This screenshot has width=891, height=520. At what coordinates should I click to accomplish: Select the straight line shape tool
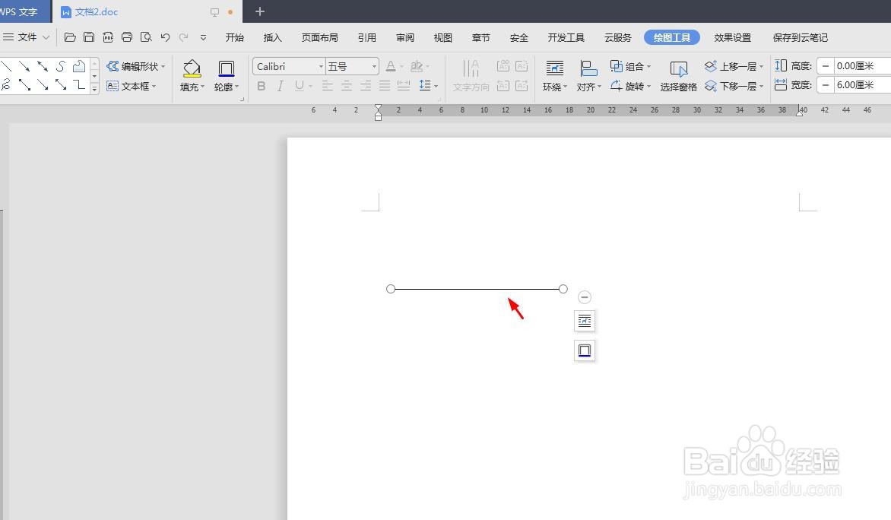point(5,66)
